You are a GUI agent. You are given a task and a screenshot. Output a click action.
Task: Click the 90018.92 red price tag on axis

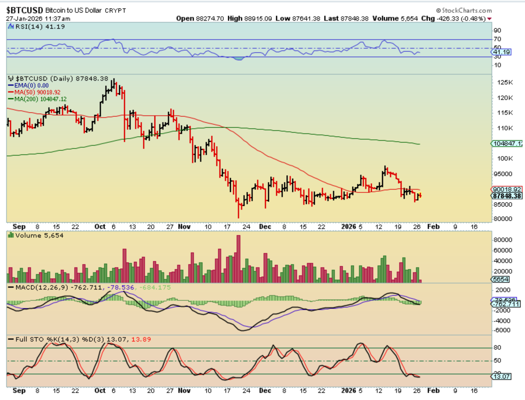pos(507,189)
